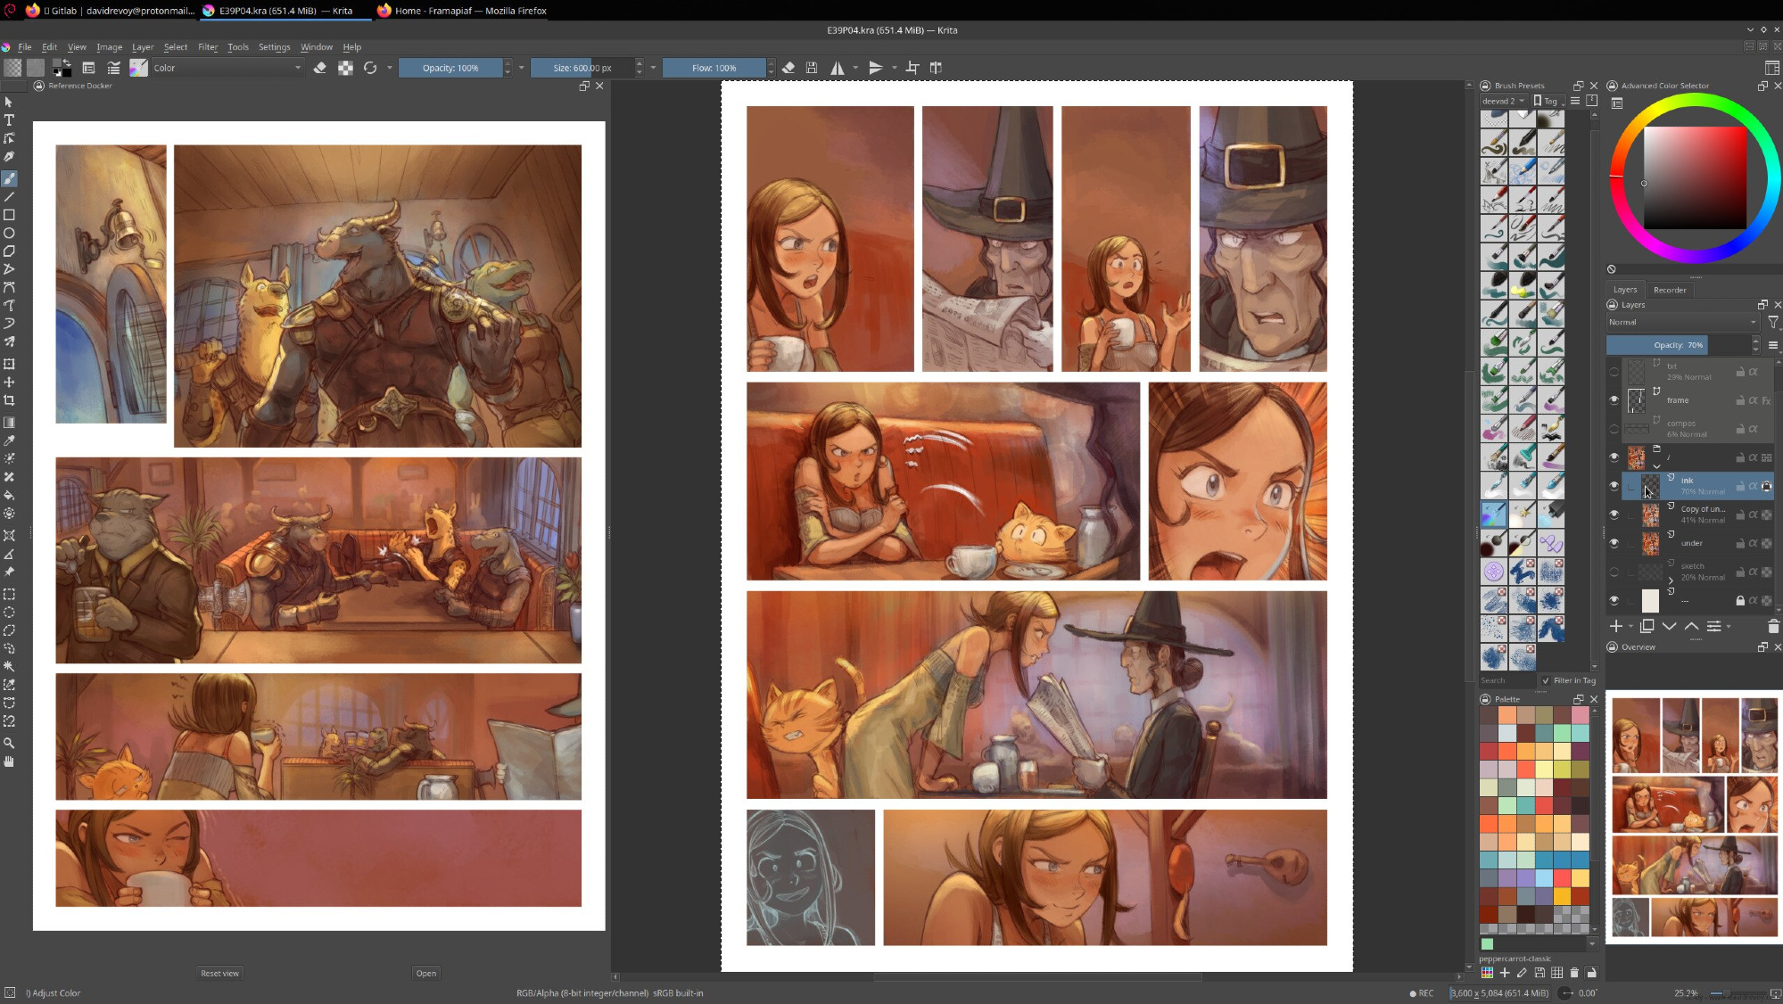
Task: Click the layer Opacity 70% slider
Action: 1677,345
